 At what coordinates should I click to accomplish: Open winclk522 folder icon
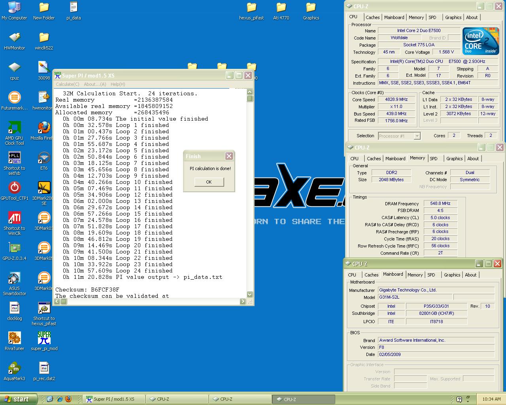click(44, 41)
